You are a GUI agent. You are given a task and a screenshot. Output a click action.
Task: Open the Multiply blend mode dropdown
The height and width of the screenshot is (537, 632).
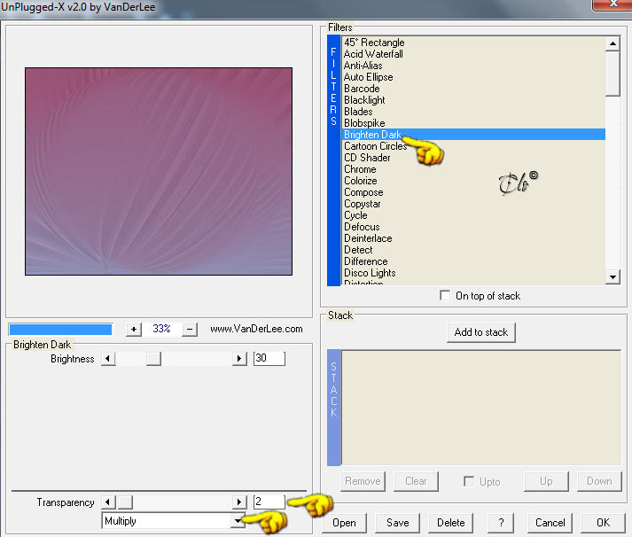[x=238, y=521]
